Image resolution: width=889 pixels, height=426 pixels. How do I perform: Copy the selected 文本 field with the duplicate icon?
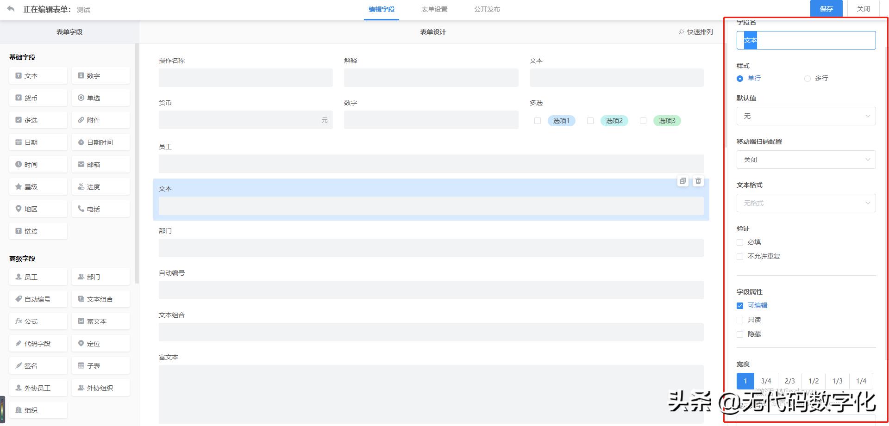coord(683,181)
